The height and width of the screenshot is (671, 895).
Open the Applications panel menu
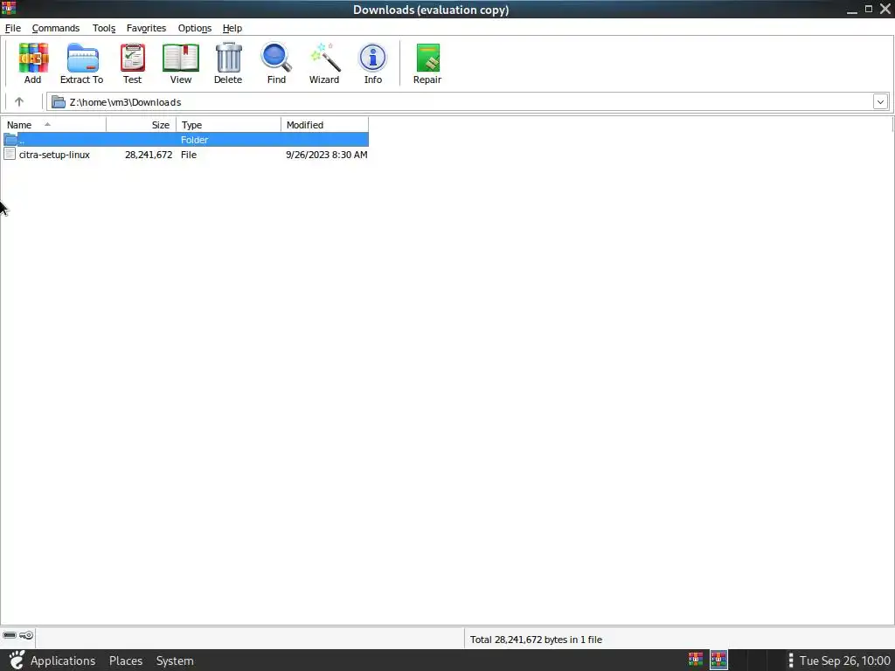[63, 661]
